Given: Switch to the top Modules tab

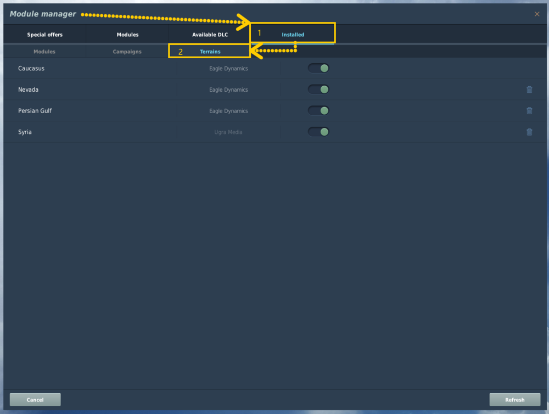Looking at the screenshot, I should tap(127, 35).
